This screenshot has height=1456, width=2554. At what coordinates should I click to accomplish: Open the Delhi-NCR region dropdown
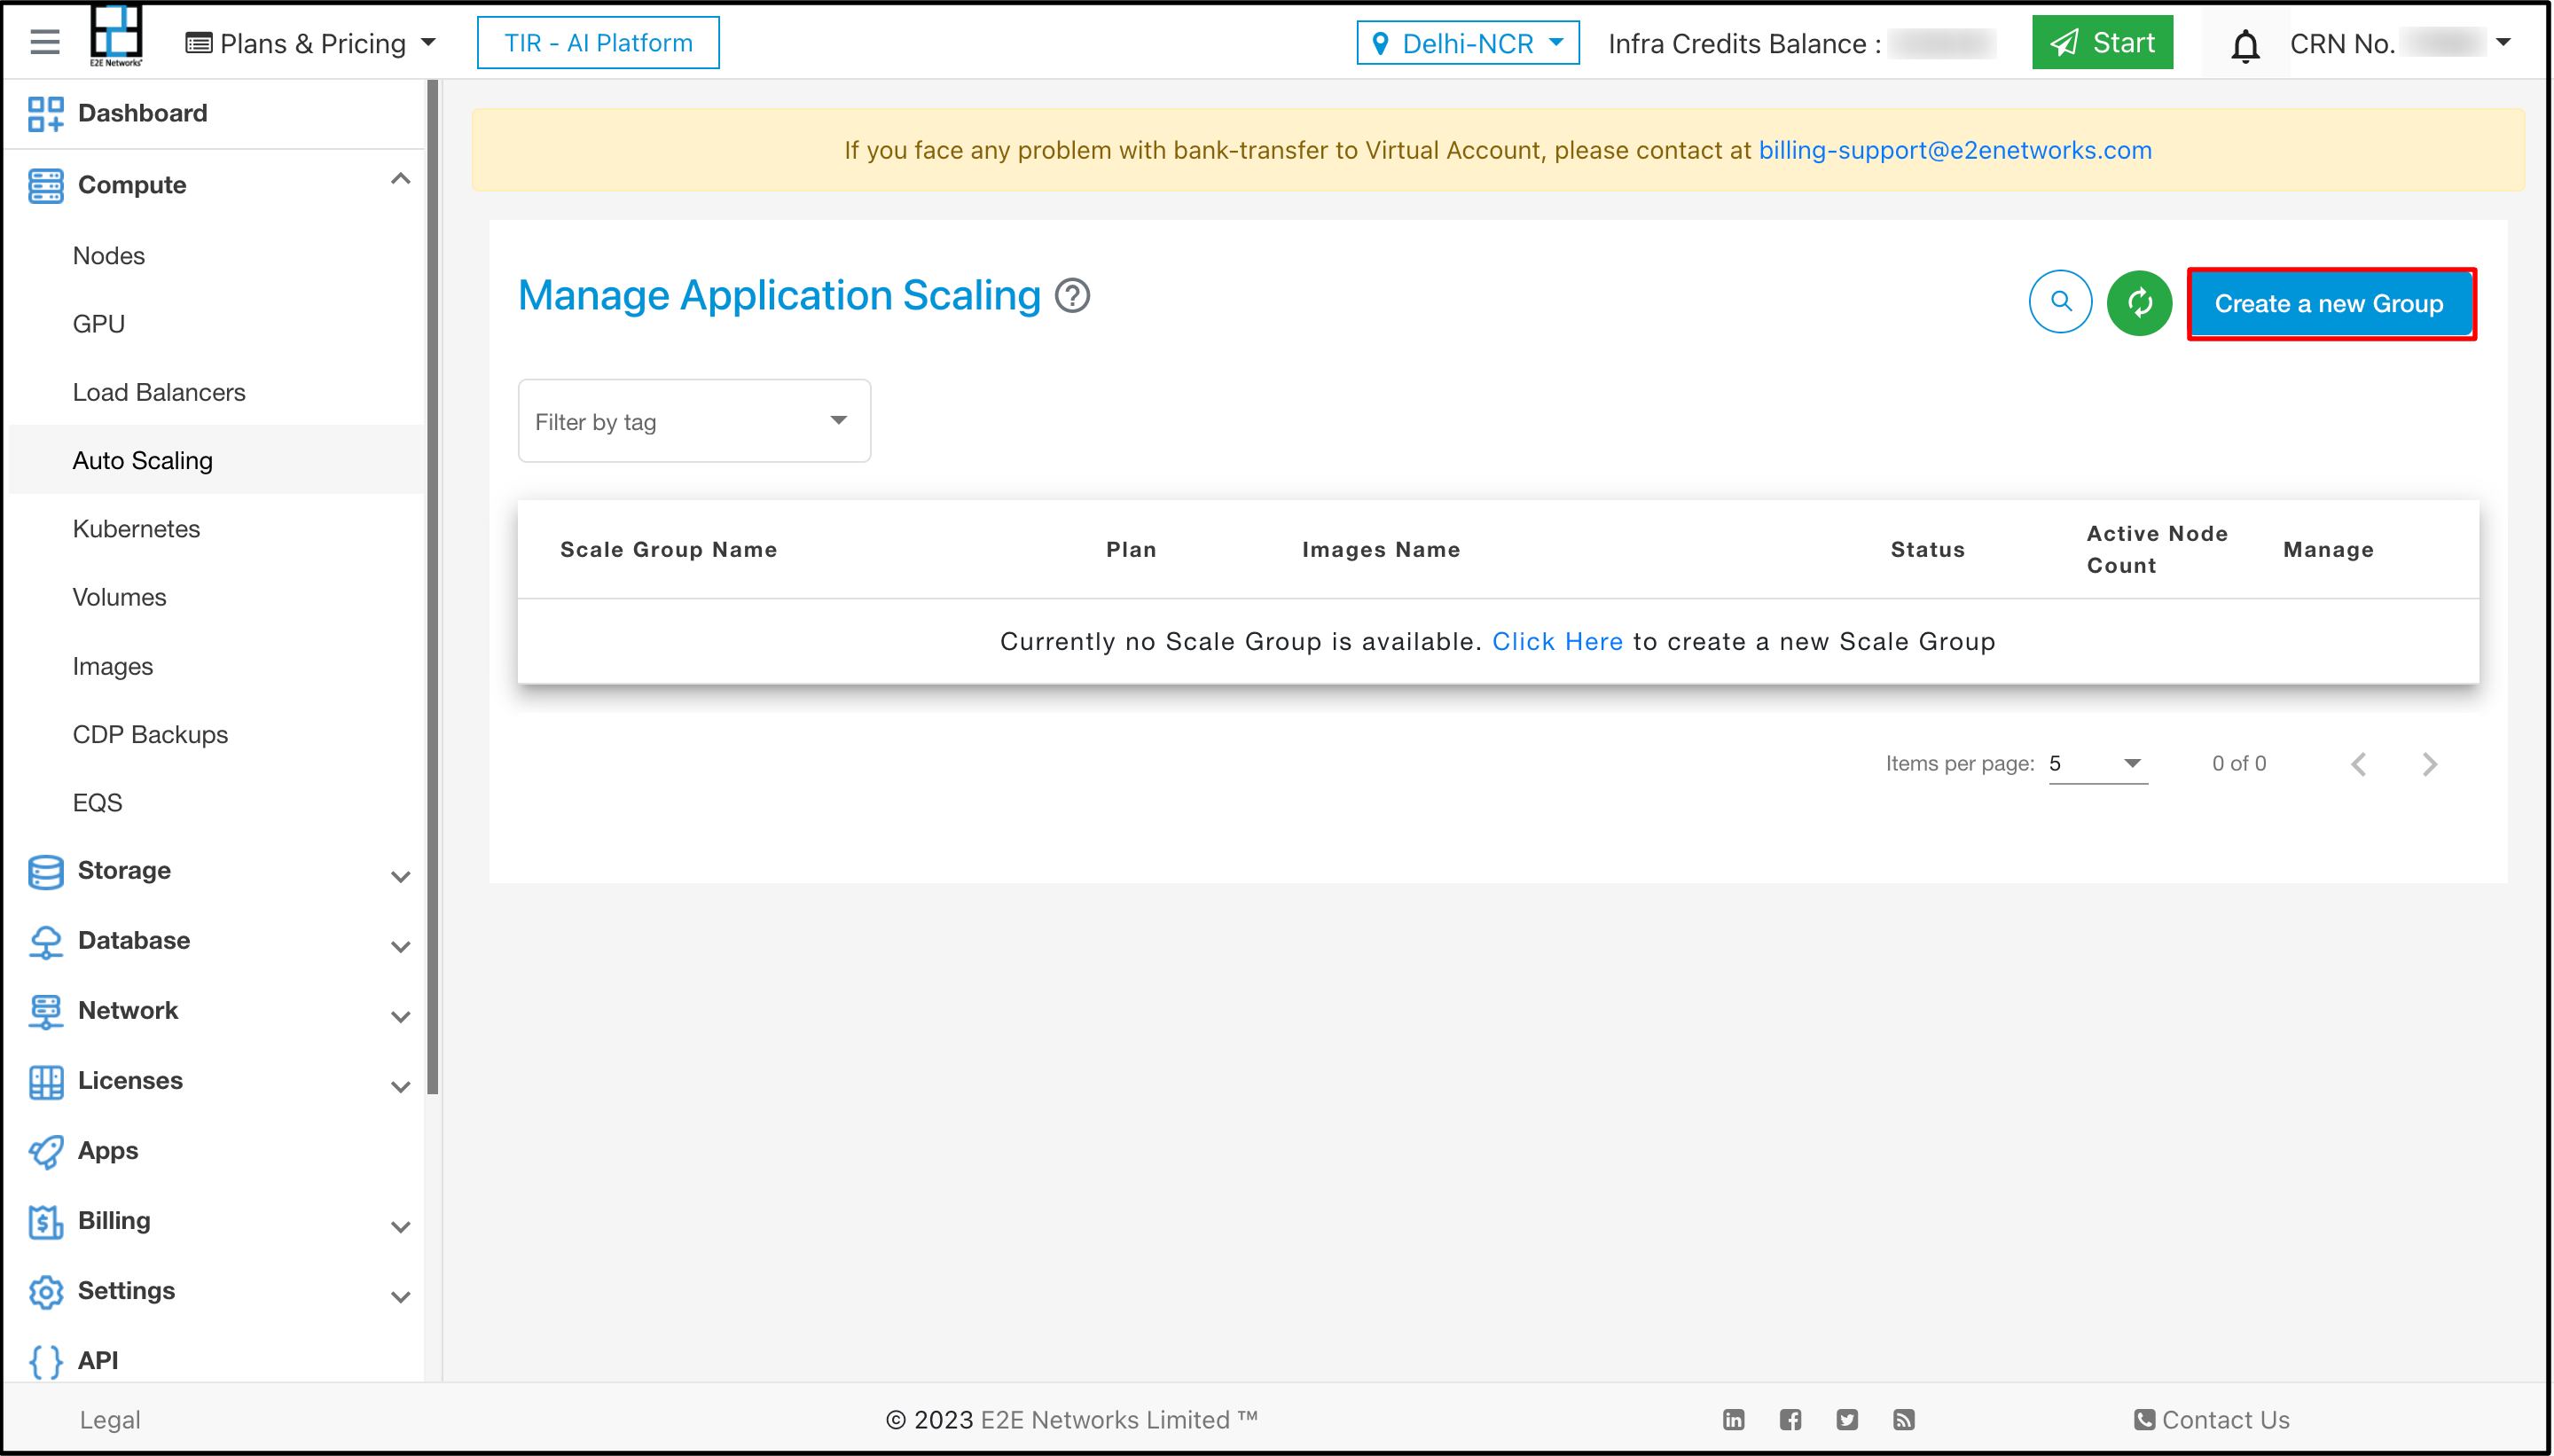click(x=1467, y=44)
